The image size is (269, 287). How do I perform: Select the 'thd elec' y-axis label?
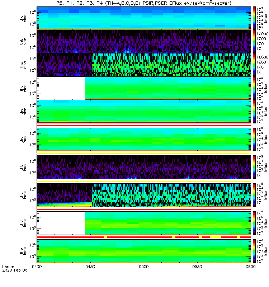pyautogui.click(x=23, y=88)
